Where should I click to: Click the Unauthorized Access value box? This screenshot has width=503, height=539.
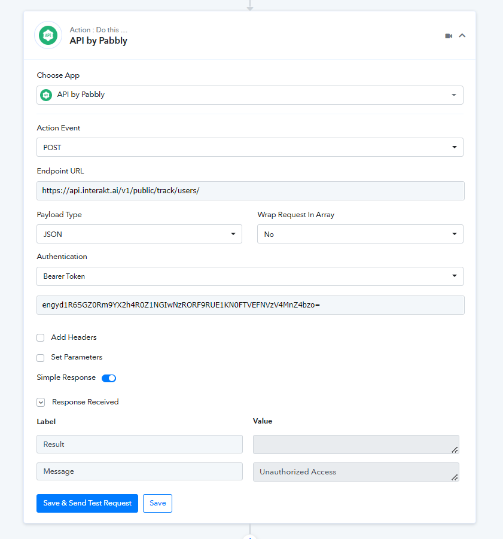tap(356, 472)
